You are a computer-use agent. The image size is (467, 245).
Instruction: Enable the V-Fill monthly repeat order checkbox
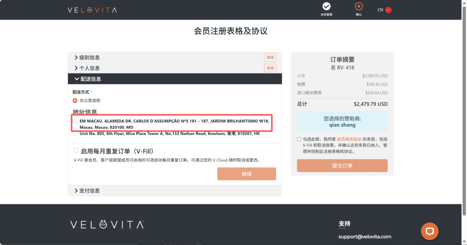[x=76, y=150]
